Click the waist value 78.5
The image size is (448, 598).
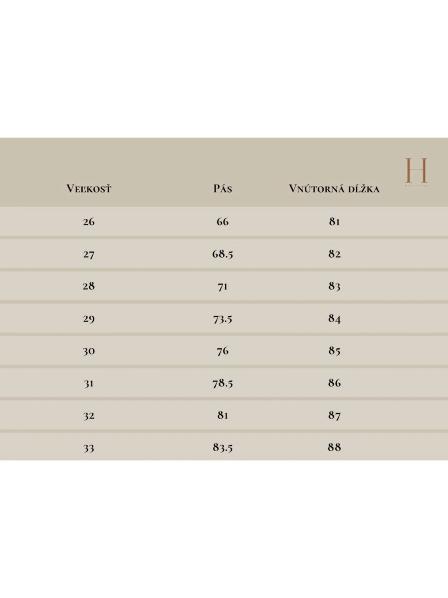[223, 383]
